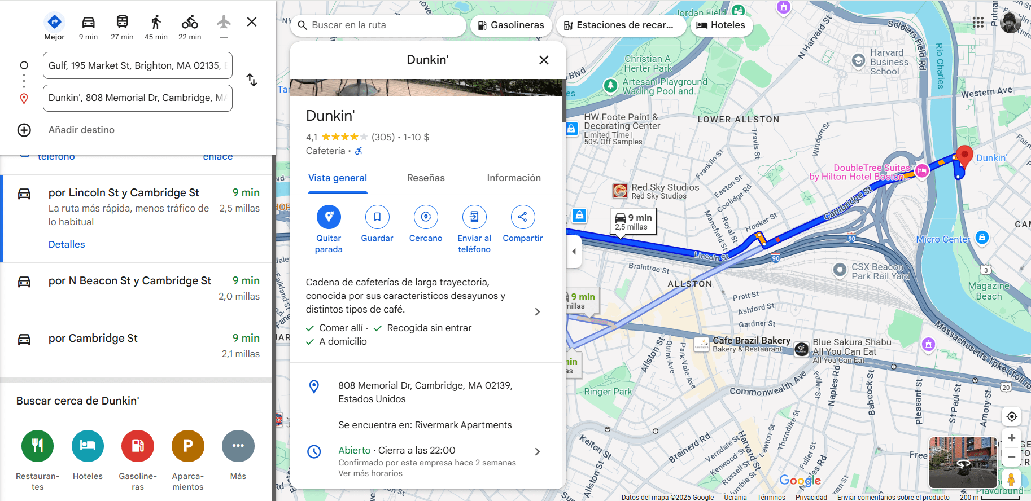Click the 808 Memorial Dr address row
This screenshot has width=1031, height=501.
click(x=426, y=392)
